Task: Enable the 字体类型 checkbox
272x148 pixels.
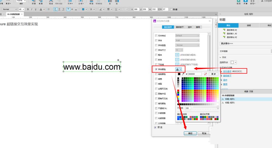Action: tap(156, 45)
